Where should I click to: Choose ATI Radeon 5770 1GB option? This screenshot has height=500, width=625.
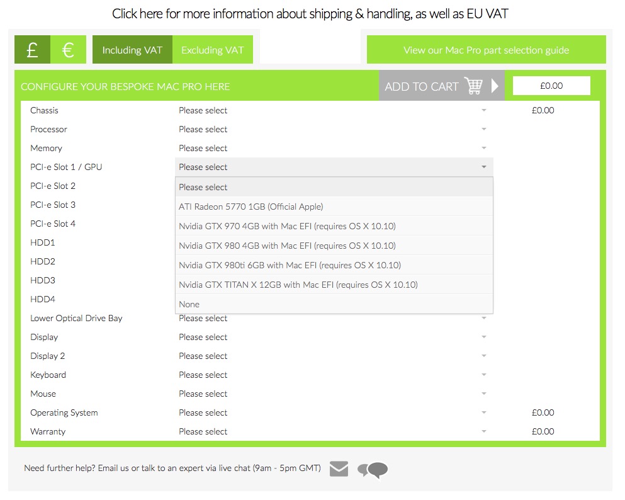[x=334, y=207]
